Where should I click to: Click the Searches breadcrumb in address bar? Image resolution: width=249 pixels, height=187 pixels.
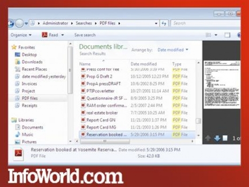[x=84, y=23]
